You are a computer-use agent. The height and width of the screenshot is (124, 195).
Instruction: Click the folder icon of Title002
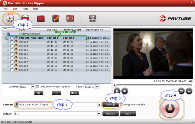point(16,42)
